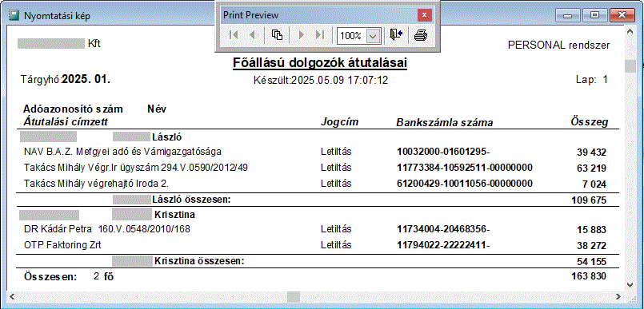
Task: Minimize the Nyomtatási kép window
Action: point(569,16)
